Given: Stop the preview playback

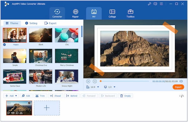Looking at the screenshot, I should click(95, 81).
